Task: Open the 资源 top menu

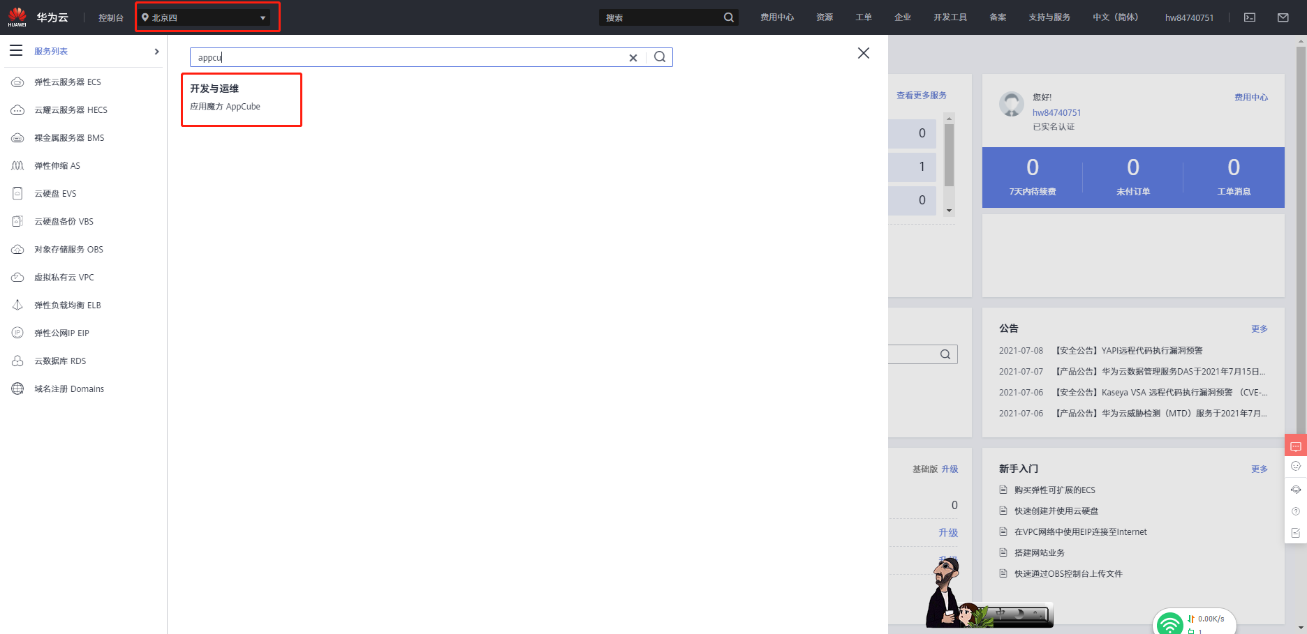Action: pos(825,17)
